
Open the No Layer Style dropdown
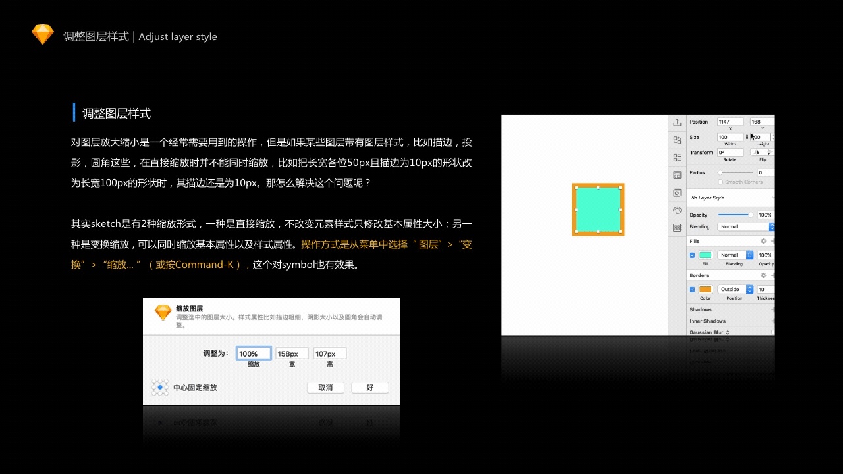tap(731, 197)
